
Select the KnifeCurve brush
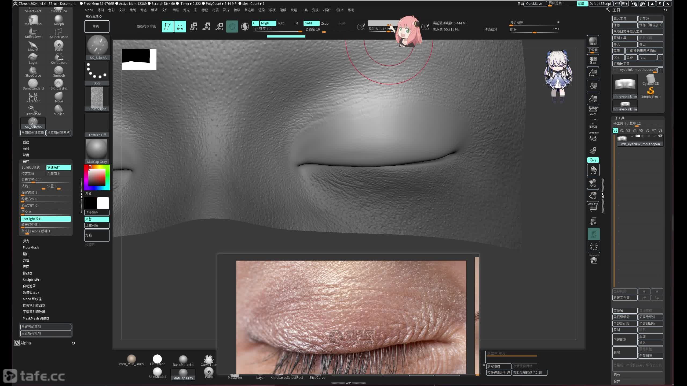[x=33, y=33]
